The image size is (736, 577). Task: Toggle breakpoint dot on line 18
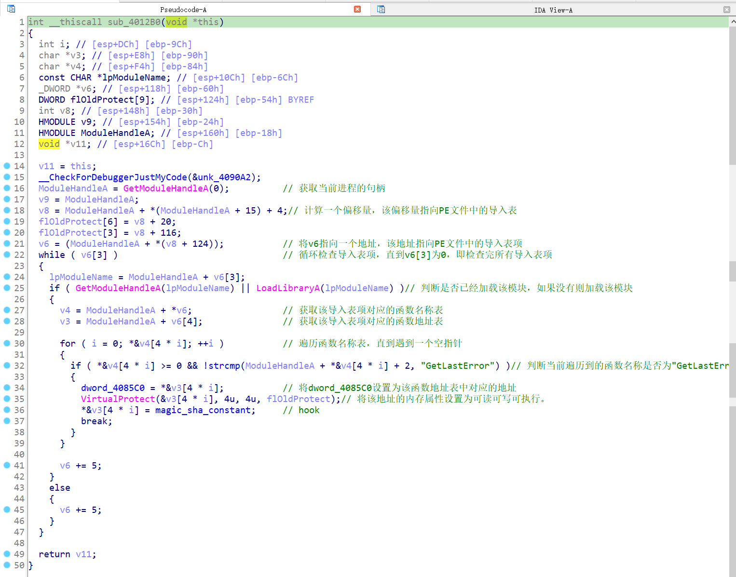click(x=7, y=210)
